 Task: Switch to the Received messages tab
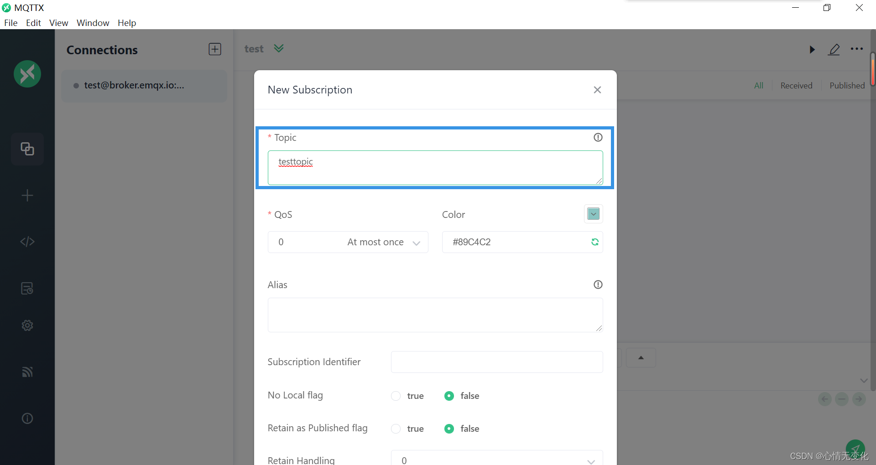pyautogui.click(x=797, y=85)
